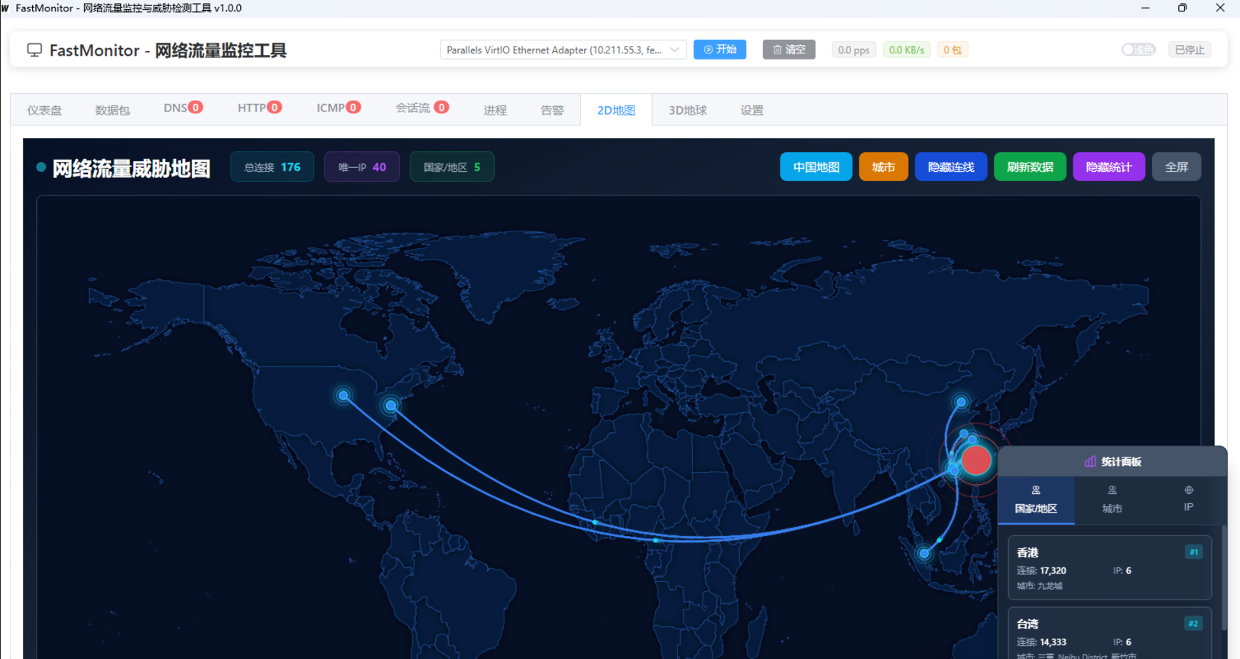Open the HTTP tab
The width and height of the screenshot is (1240, 659).
(x=260, y=108)
